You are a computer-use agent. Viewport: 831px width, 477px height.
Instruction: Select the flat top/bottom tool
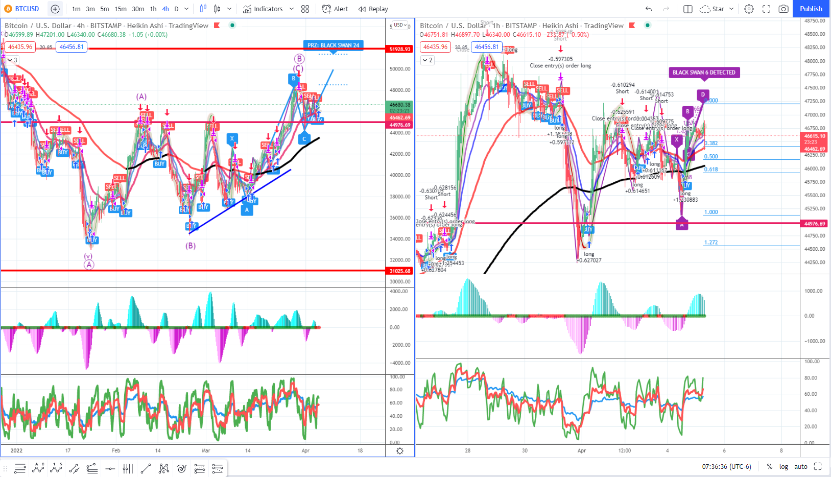click(92, 468)
